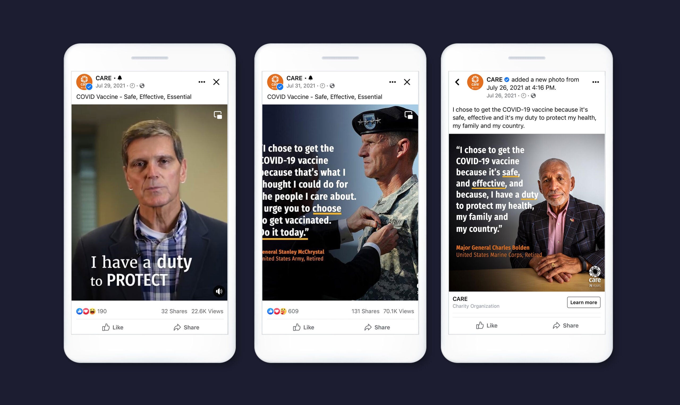Open picture-in-picture on the McChrystal post
This screenshot has height=405, width=680.
coord(409,115)
